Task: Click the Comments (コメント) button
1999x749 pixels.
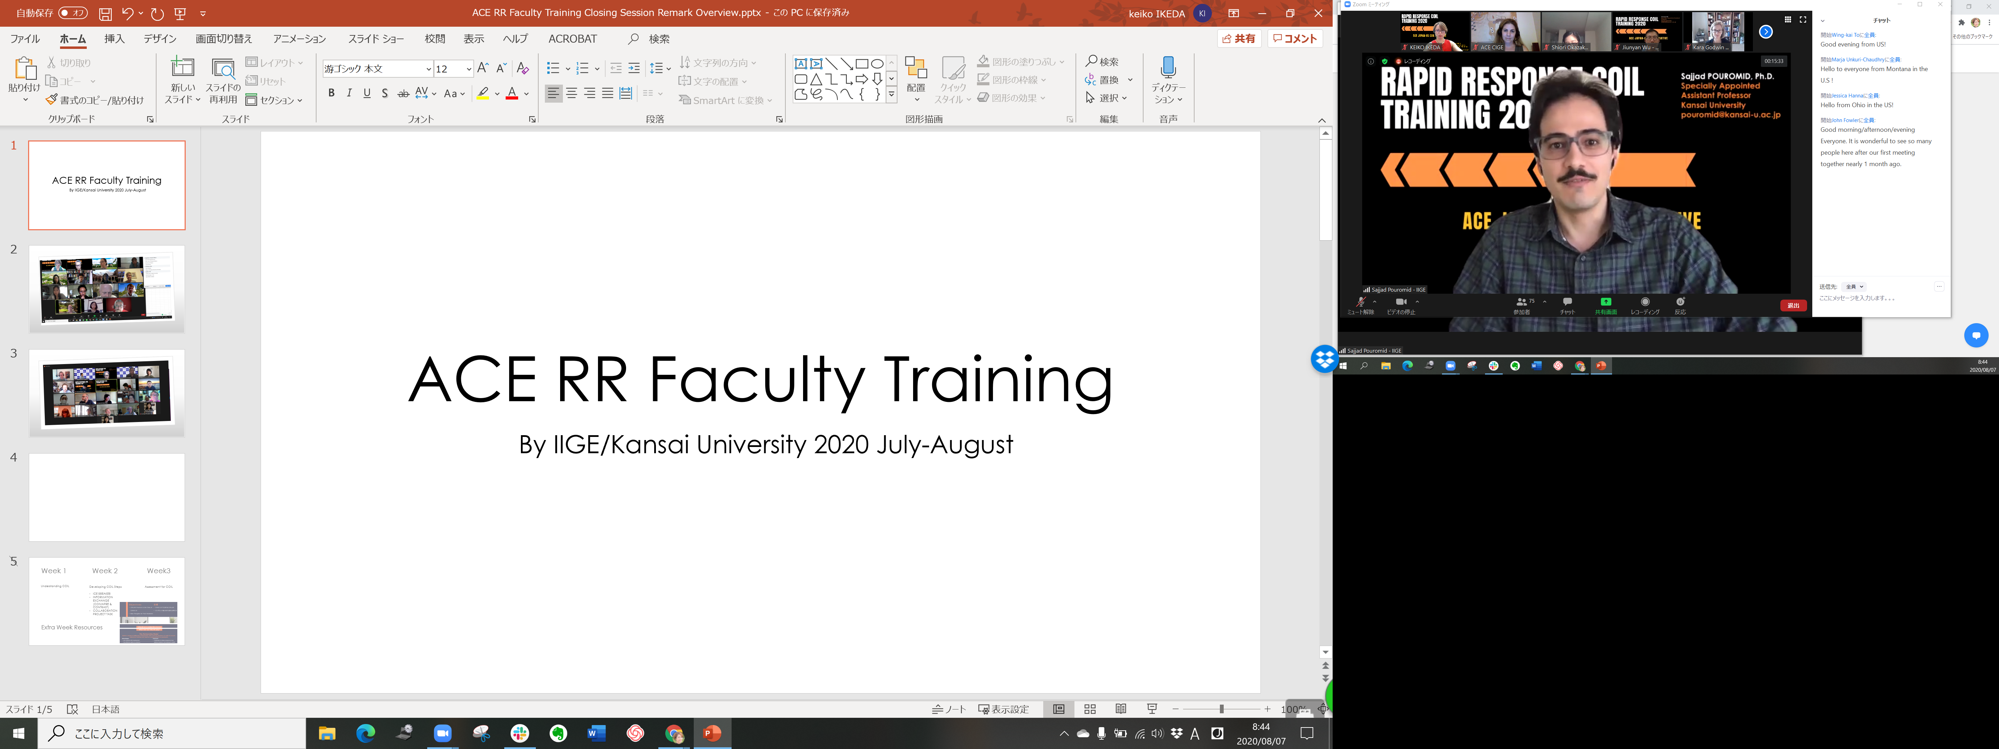Action: click(x=1294, y=39)
